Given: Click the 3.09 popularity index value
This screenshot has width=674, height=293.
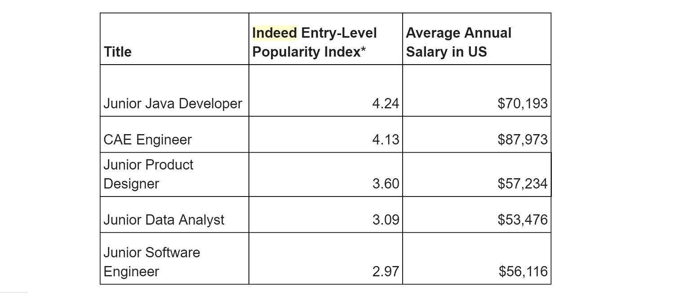Looking at the screenshot, I should tap(385, 220).
